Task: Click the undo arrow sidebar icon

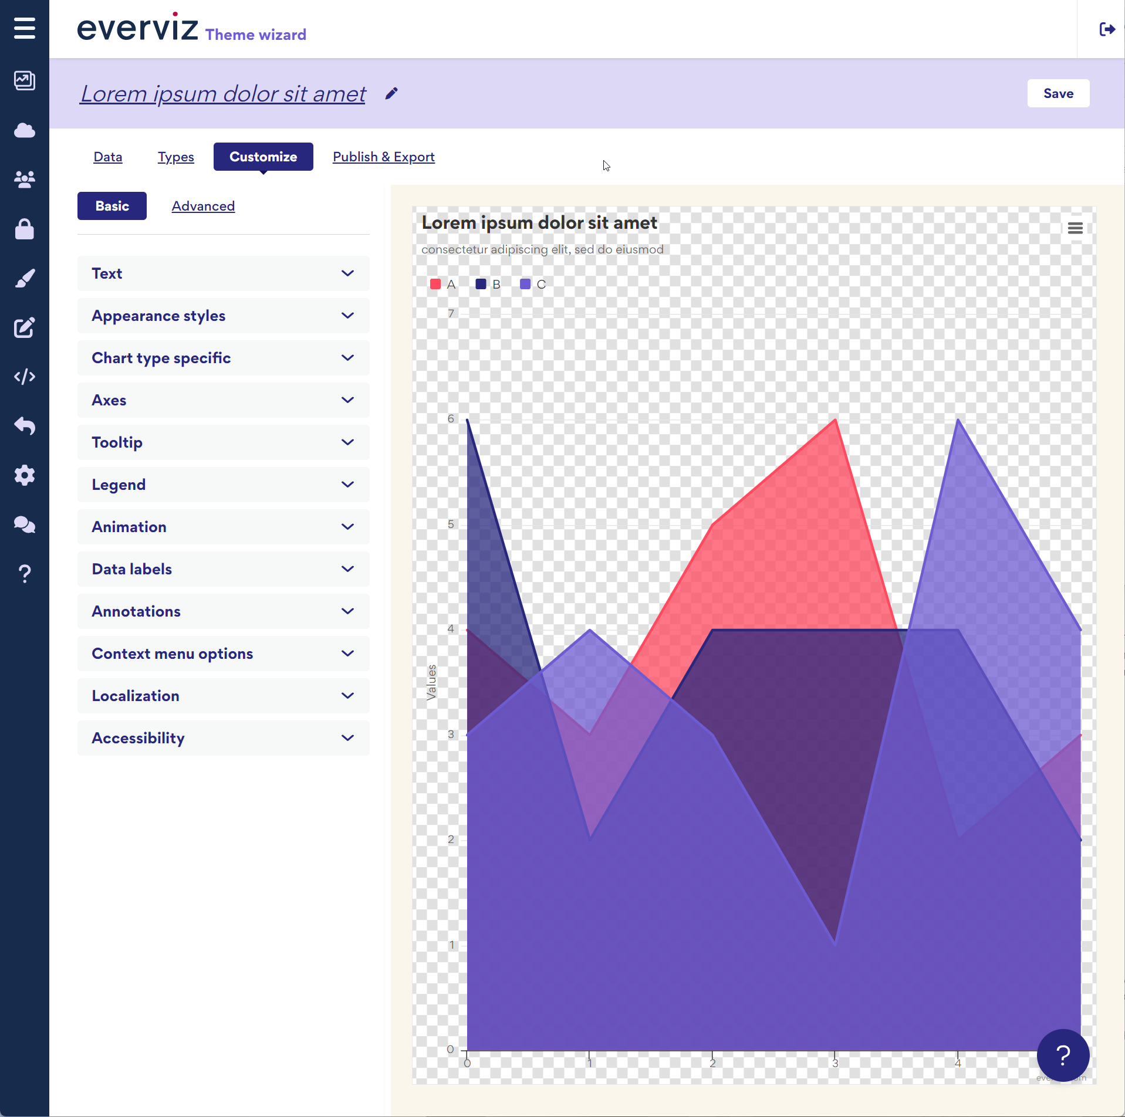Action: [x=25, y=426]
